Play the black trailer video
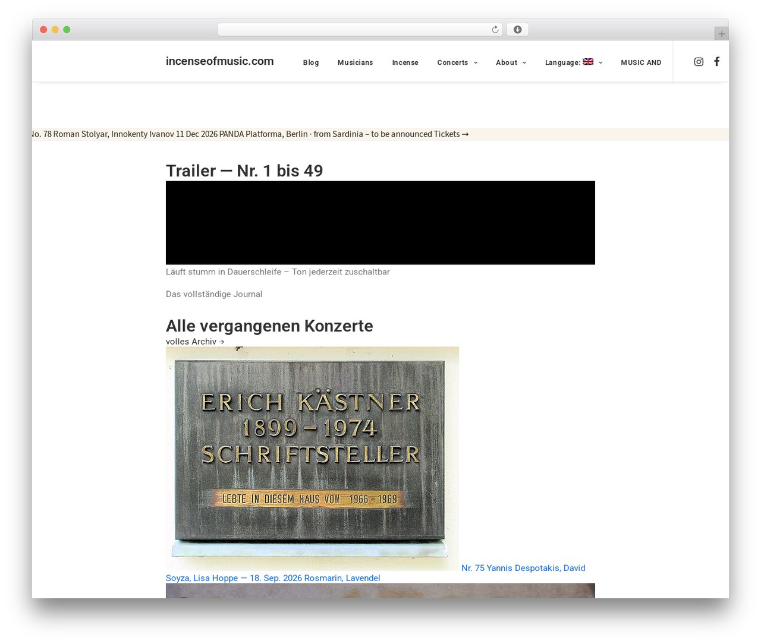This screenshot has height=644, width=761. coord(380,223)
